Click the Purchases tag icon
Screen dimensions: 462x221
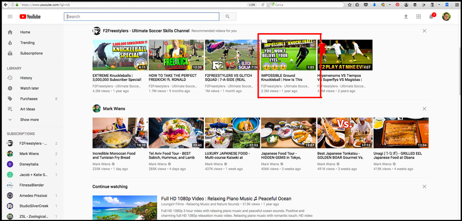pos(10,99)
